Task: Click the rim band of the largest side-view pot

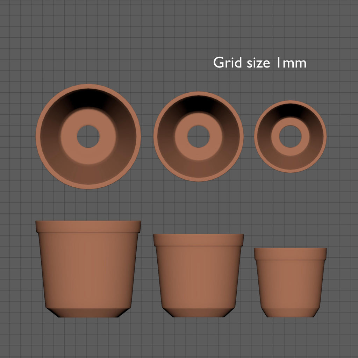Action: pos(88,227)
